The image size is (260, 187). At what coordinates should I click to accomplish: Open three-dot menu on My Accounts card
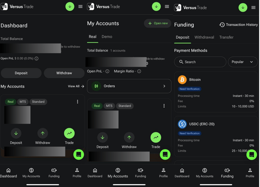(x=164, y=106)
